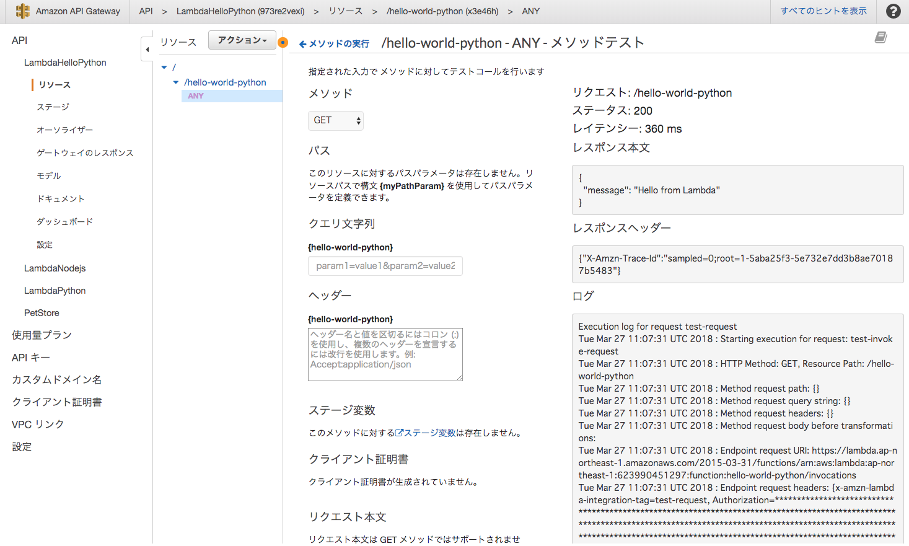Screen dimensions: 909x546
Task: Click the 'Method request headers: {}' log line
Action: coord(706,413)
